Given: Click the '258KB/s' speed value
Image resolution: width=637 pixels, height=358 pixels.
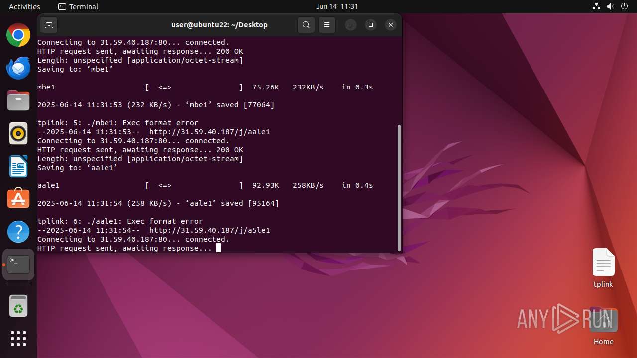Looking at the screenshot, I should coord(308,185).
